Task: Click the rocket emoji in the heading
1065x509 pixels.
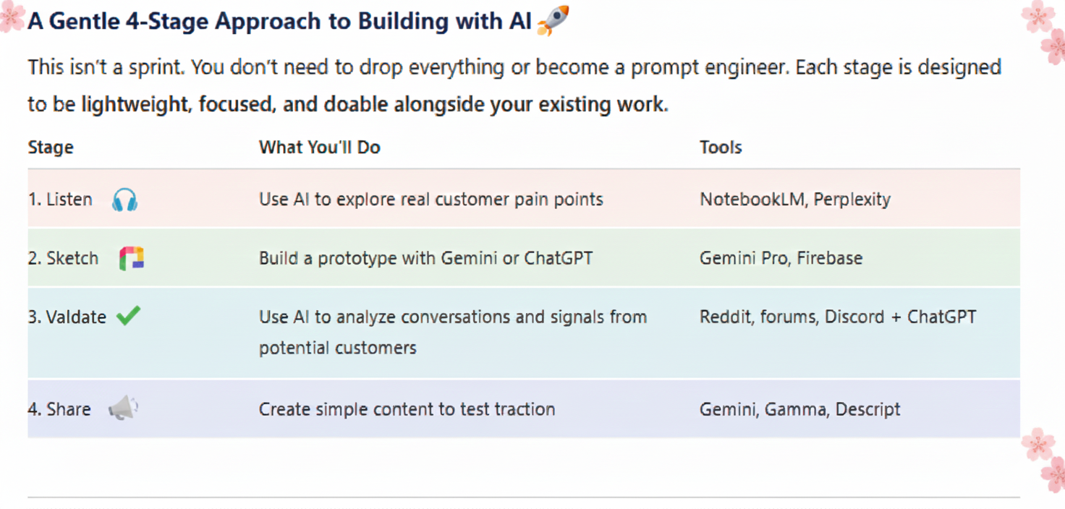Action: click(x=553, y=21)
